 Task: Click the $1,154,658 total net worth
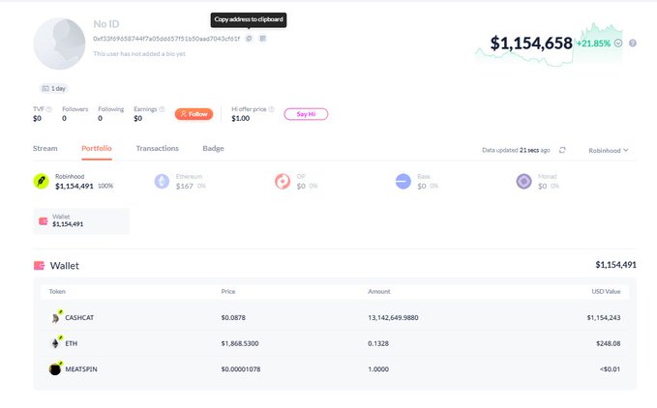[531, 44]
